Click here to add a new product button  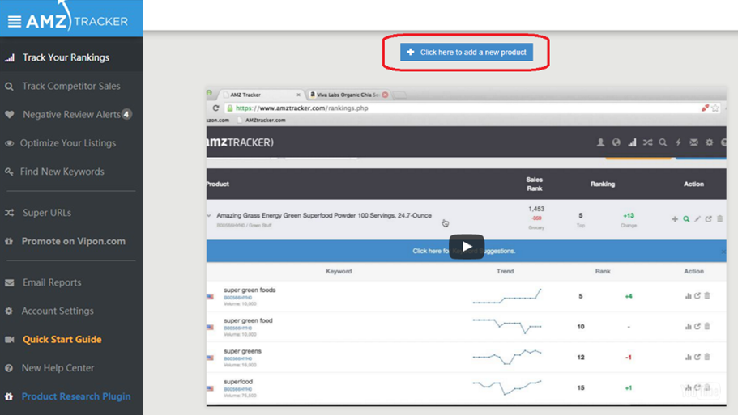467,52
